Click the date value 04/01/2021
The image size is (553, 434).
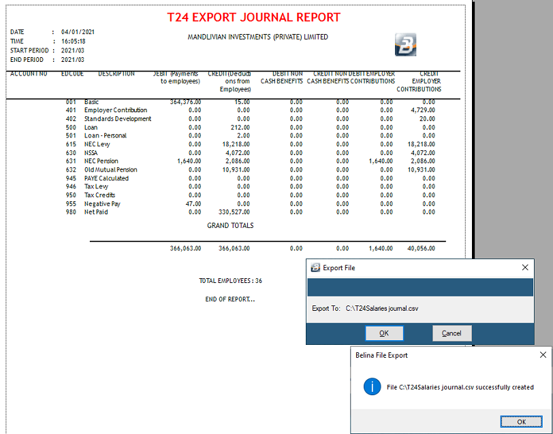click(x=78, y=32)
